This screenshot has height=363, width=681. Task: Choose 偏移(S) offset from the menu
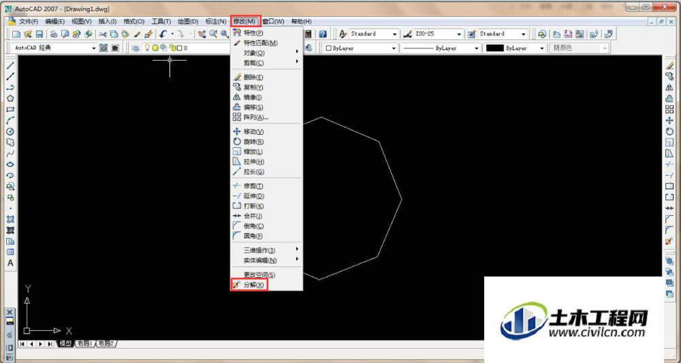coord(267,107)
